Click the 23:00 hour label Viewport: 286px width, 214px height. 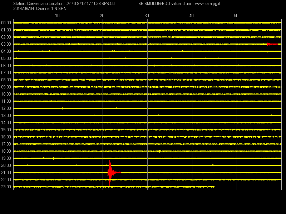coord(6,187)
